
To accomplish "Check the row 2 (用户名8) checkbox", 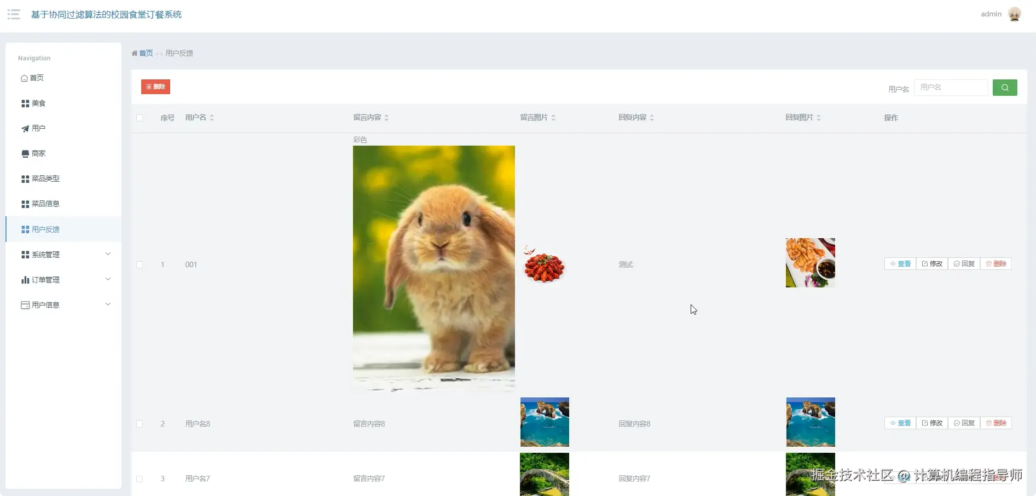I will coord(140,424).
